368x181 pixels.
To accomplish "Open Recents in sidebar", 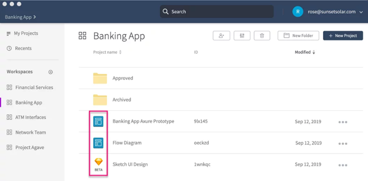I will 19,48.
